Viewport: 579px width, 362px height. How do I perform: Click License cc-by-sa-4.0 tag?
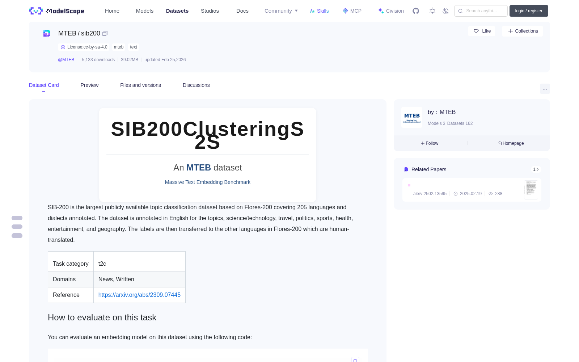pos(84,47)
